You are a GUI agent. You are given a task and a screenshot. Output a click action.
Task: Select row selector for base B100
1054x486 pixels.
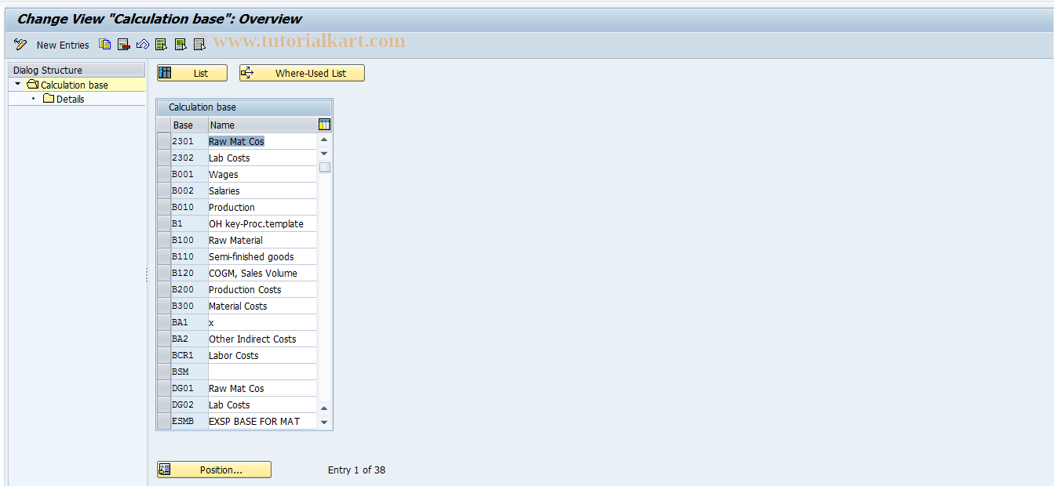(163, 240)
